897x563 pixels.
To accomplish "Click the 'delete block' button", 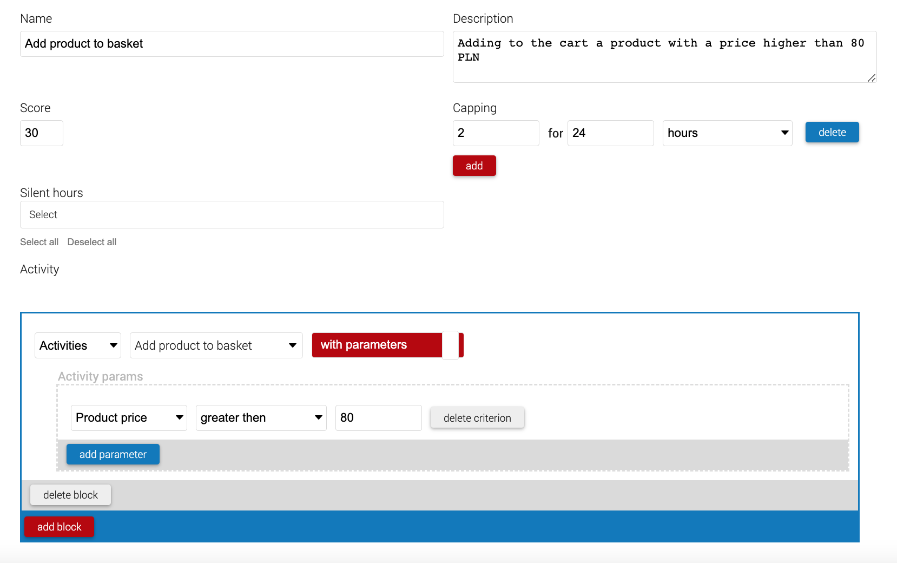I will pyautogui.click(x=71, y=495).
